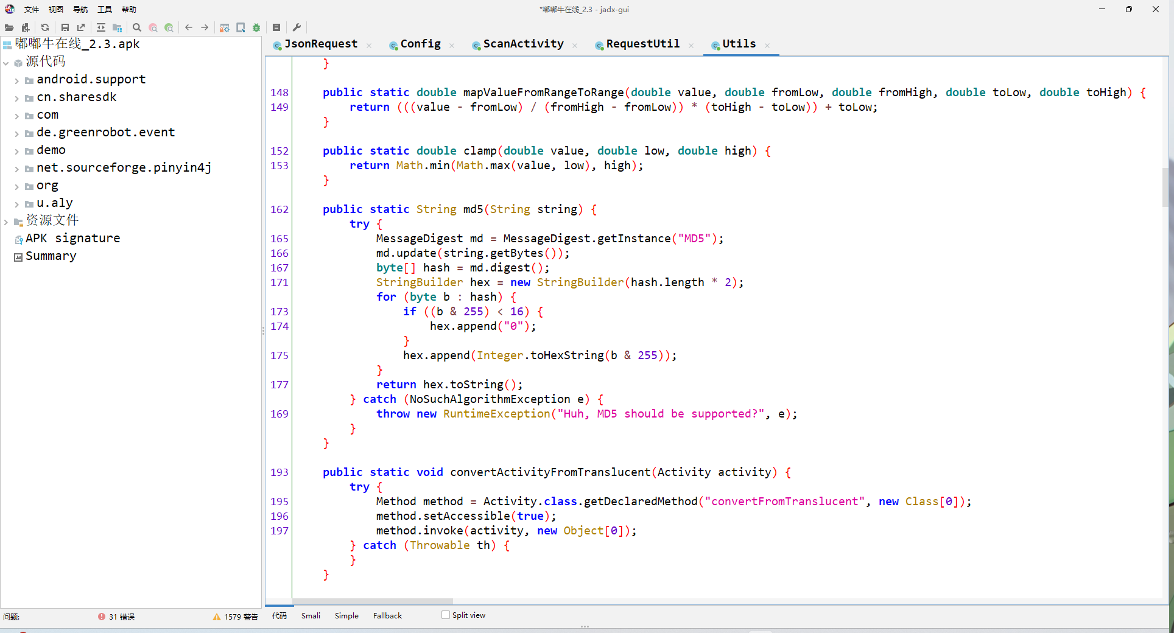Click the jadx app logo icon
Viewport: 1174px width, 633px height.
coord(10,9)
